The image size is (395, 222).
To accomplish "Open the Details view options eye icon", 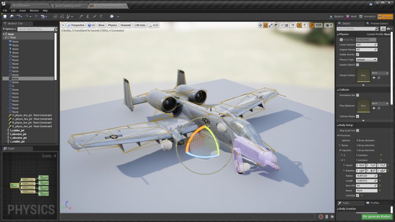I will point(388,29).
